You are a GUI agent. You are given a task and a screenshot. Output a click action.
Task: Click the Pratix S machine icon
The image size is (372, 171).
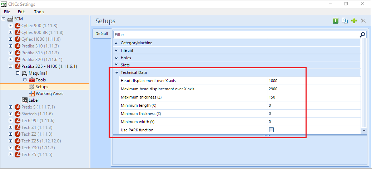click(18, 107)
